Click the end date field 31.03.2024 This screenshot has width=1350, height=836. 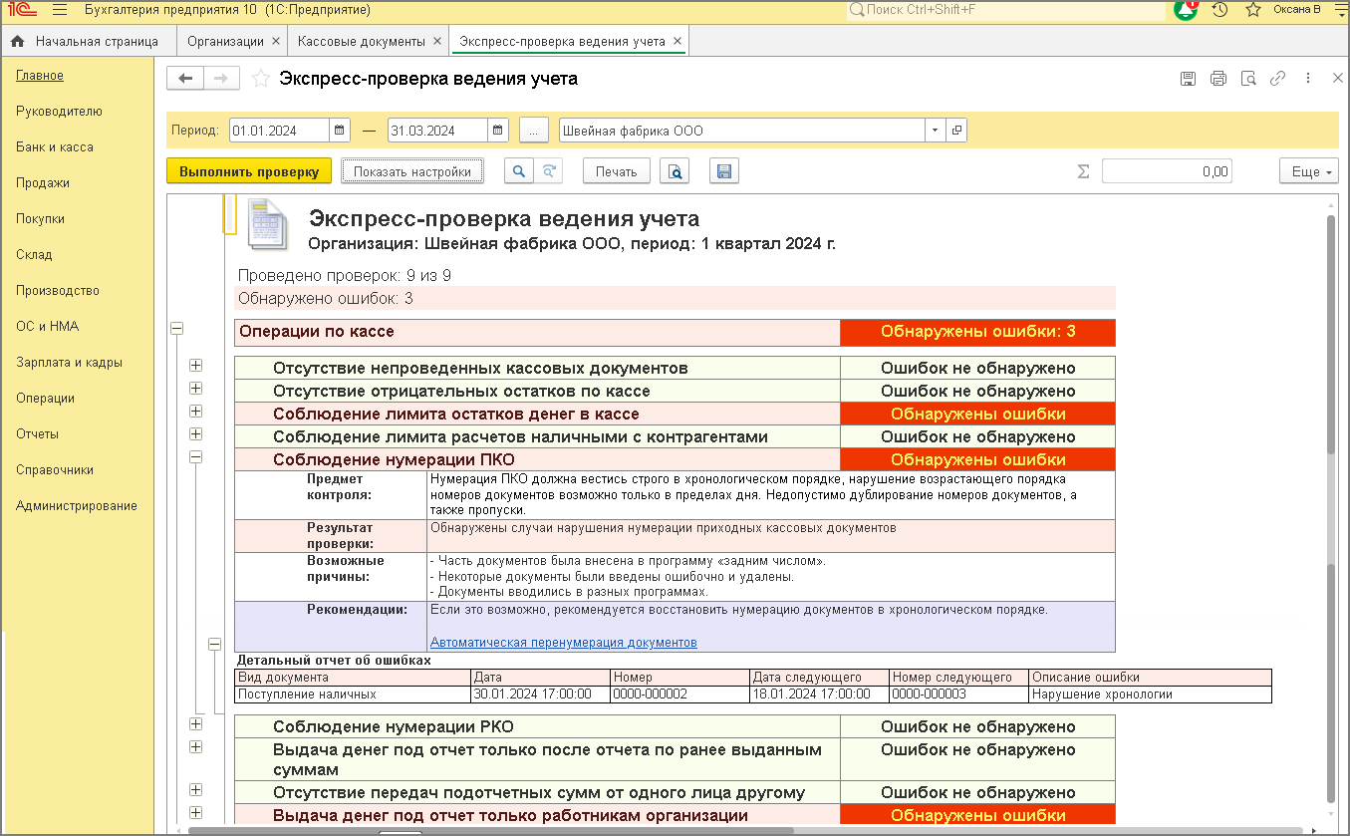437,131
